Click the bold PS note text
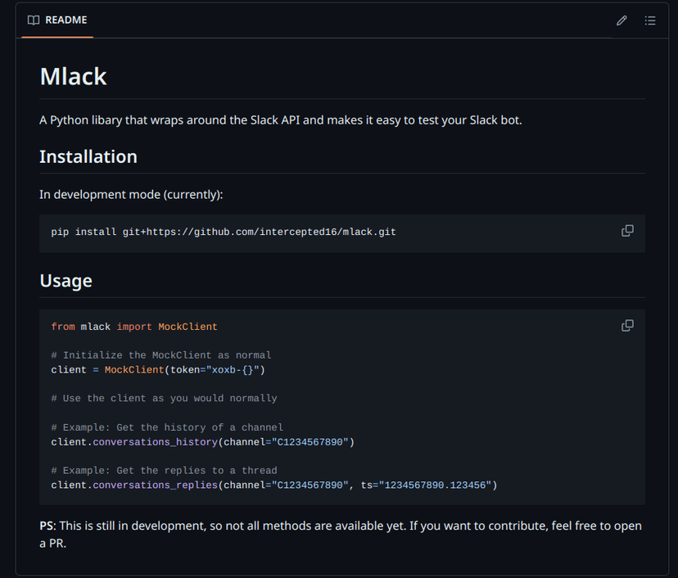This screenshot has height=578, width=678. pyautogui.click(x=47, y=526)
